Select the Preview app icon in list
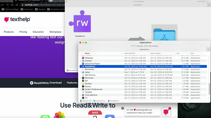 tap(83, 61)
